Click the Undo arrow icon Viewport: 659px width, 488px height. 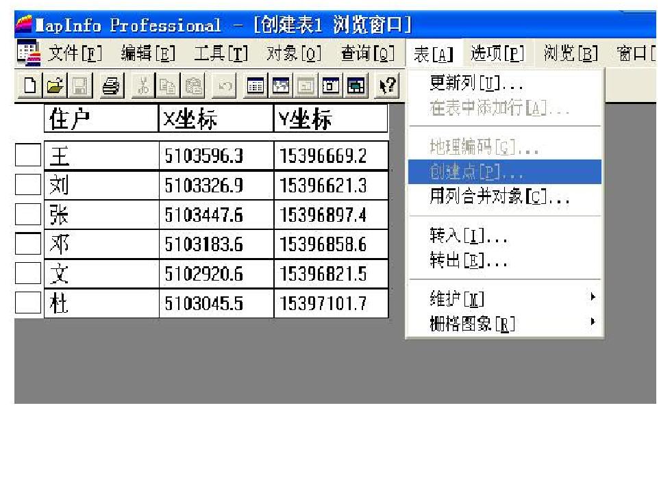tap(225, 86)
